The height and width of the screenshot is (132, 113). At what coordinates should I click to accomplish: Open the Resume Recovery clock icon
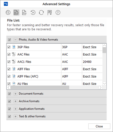[33, 12]
